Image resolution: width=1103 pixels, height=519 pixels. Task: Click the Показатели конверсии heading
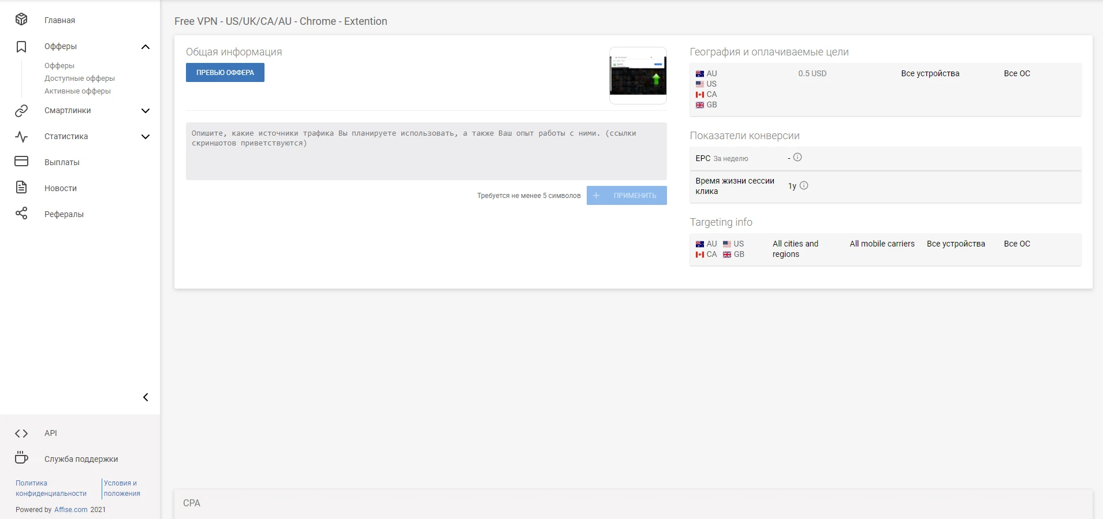tap(745, 136)
